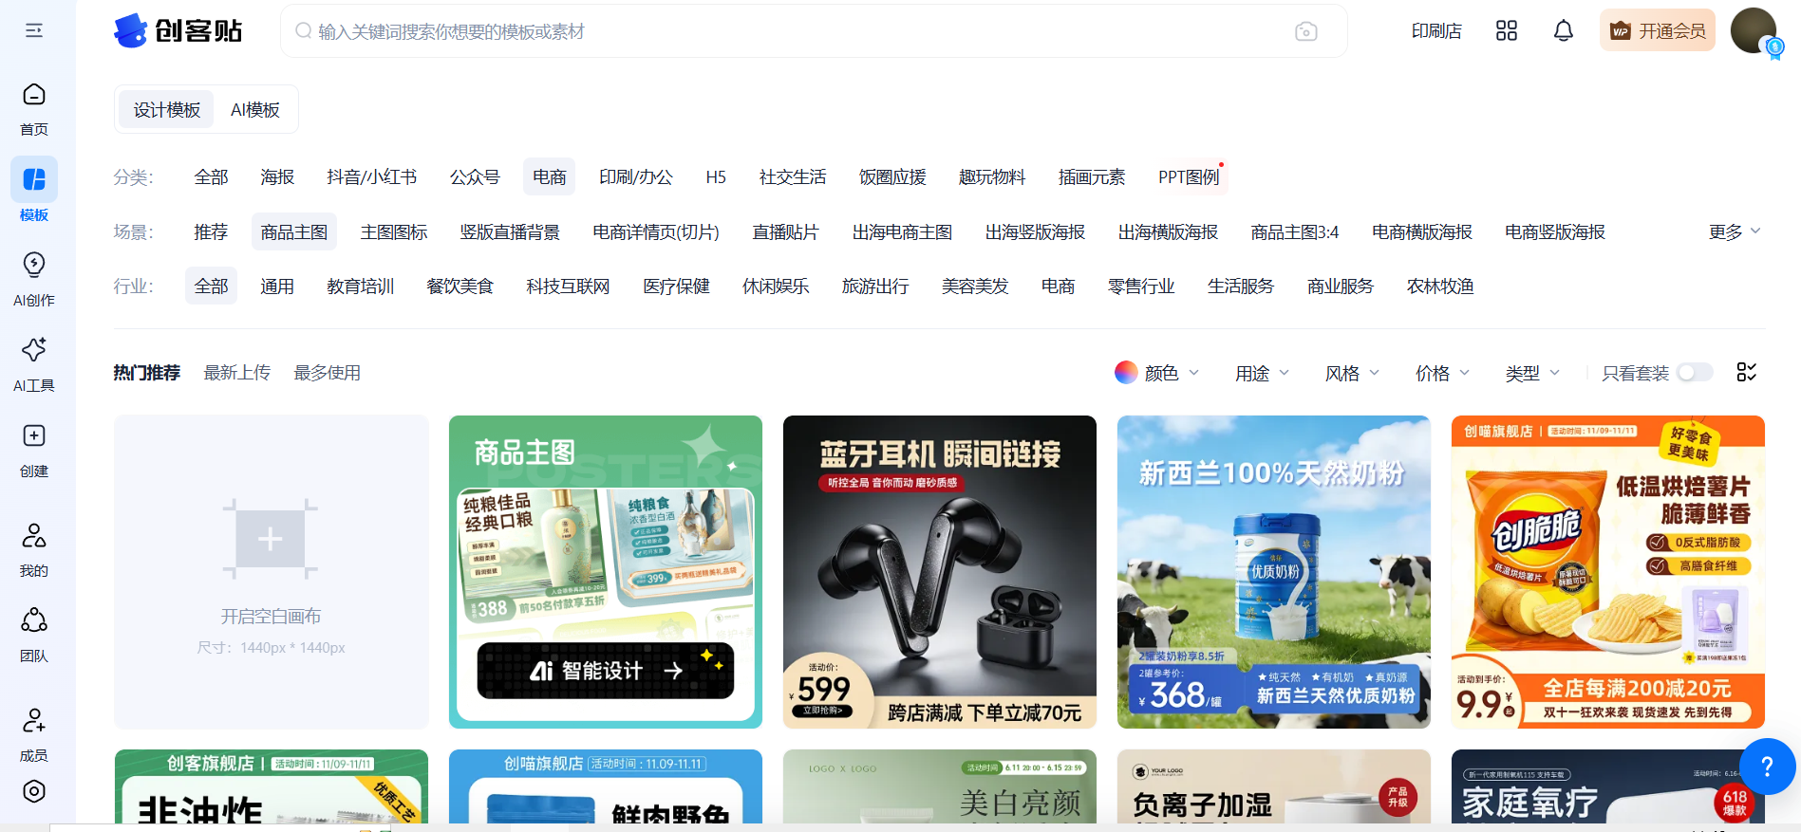This screenshot has height=832, width=1801.
Task: Select the 直播贴片 scene filter
Action: click(x=786, y=232)
